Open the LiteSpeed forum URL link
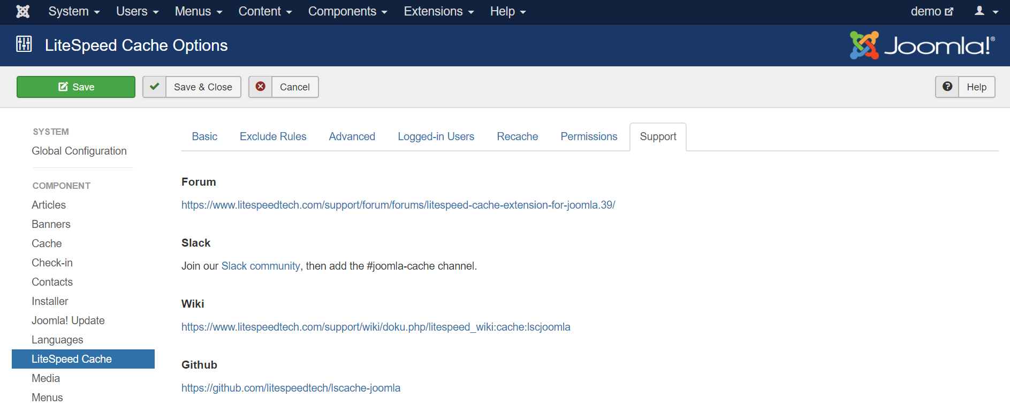The width and height of the screenshot is (1010, 405). [398, 205]
